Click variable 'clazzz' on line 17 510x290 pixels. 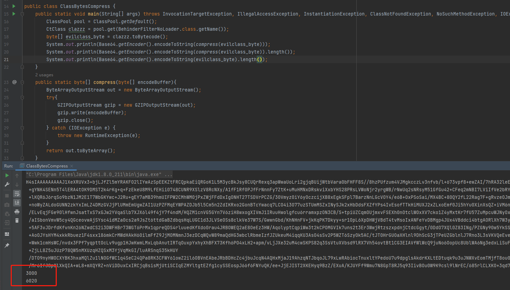tap(77, 29)
